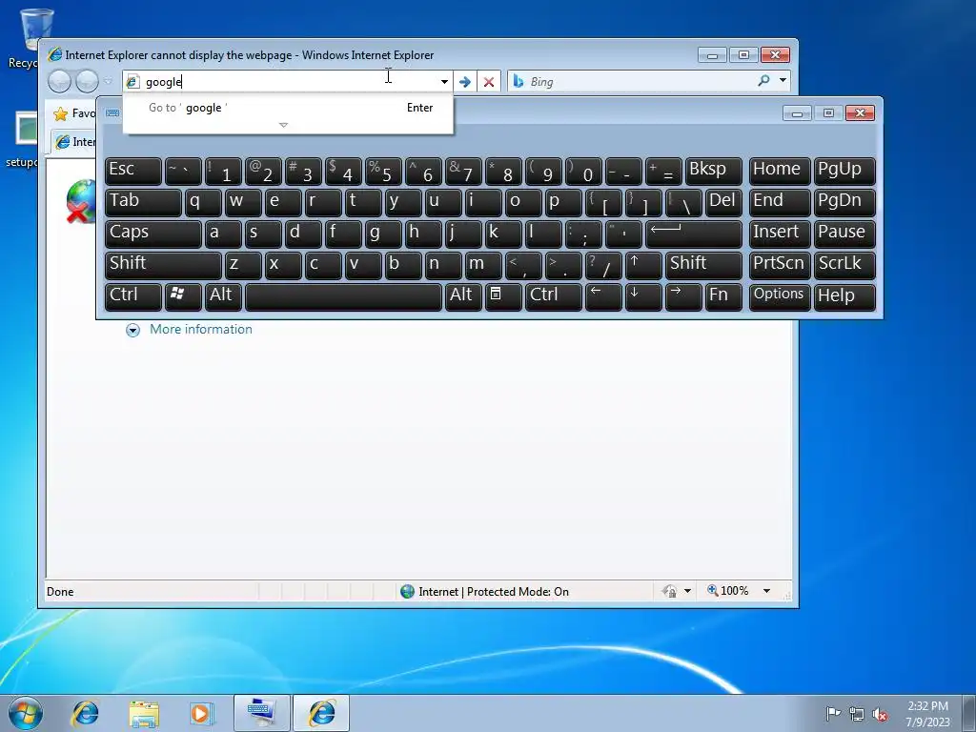
Task: Open the Start menu orb
Action: (26, 713)
